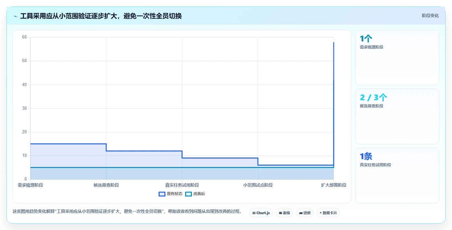
Task: Click the y-axis value 30
Action: point(24,108)
